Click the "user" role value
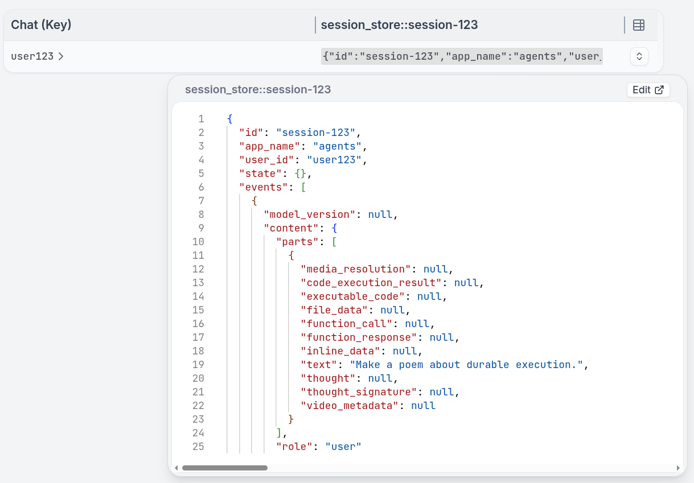 [343, 447]
